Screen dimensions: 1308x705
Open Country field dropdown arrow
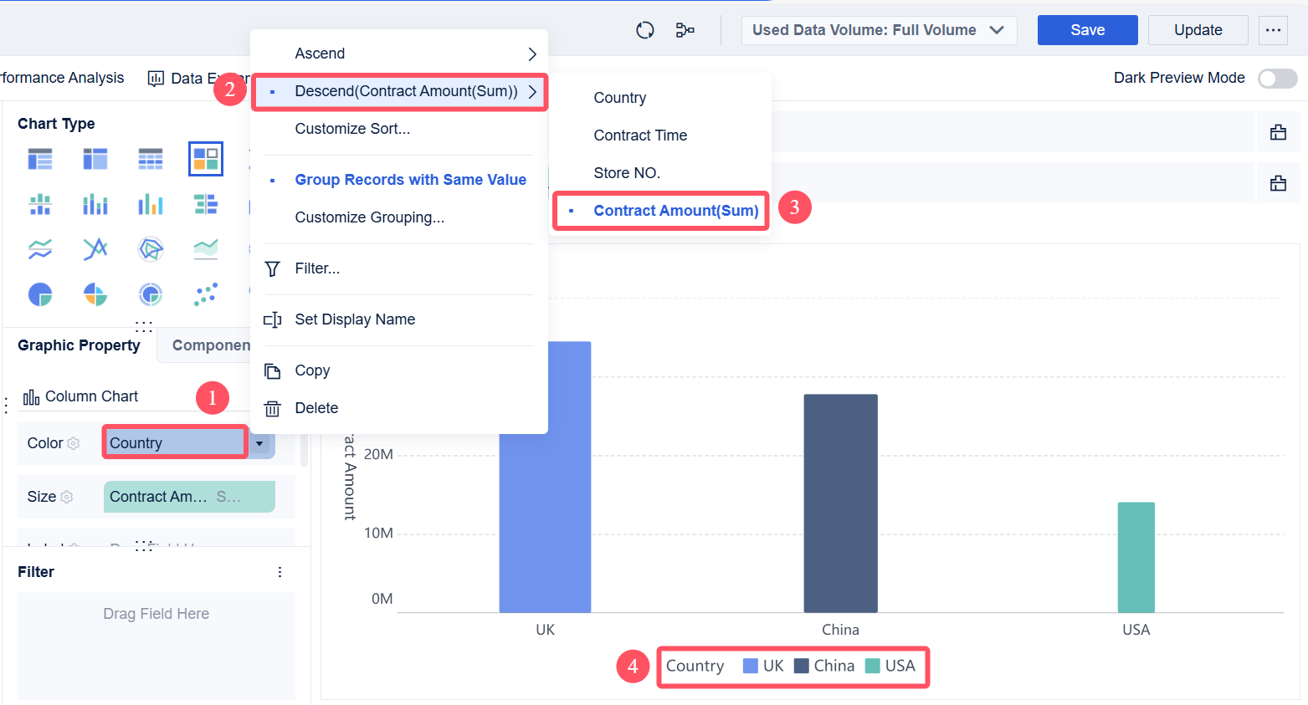pos(259,443)
